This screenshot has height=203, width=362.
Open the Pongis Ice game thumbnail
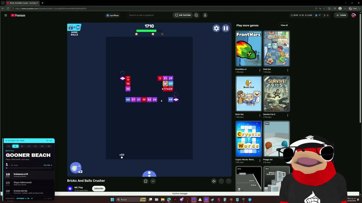tap(277, 139)
